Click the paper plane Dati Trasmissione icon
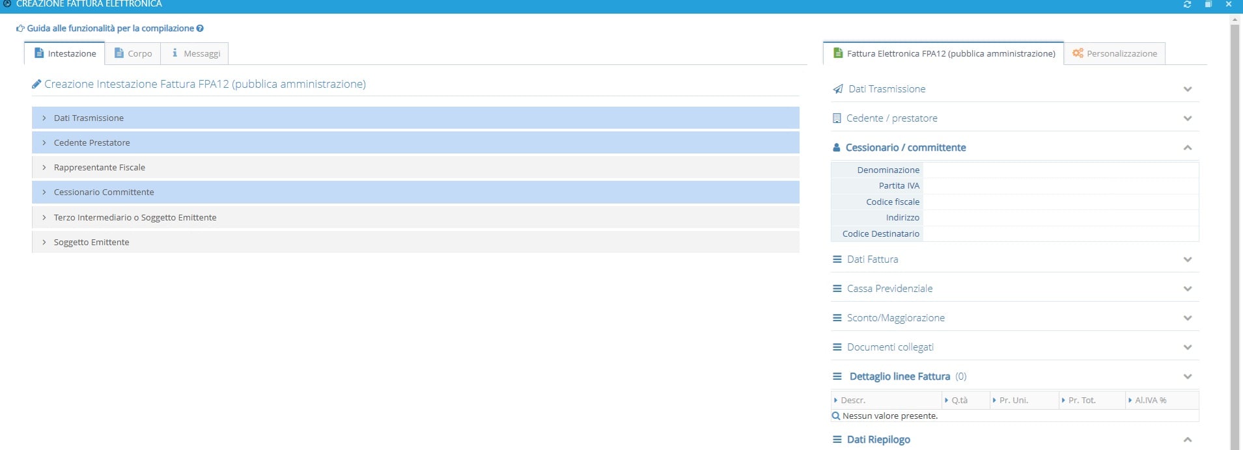The image size is (1243, 450). pos(838,89)
